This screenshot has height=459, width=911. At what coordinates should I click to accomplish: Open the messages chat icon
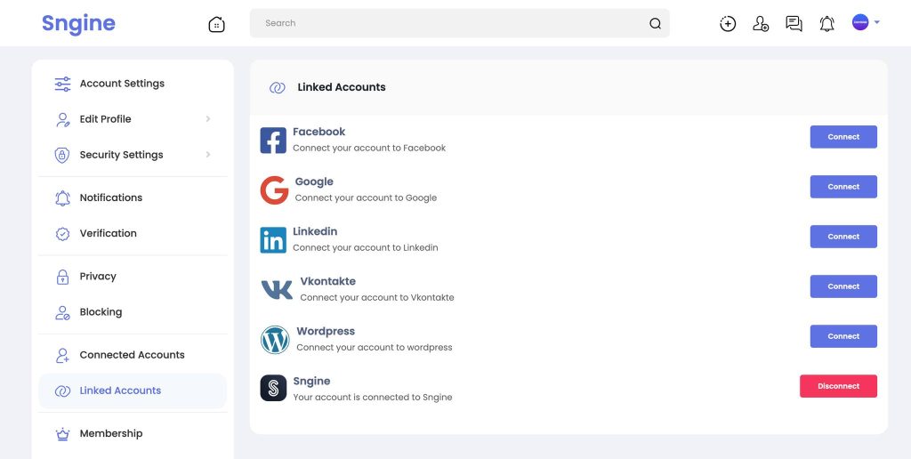(x=794, y=23)
